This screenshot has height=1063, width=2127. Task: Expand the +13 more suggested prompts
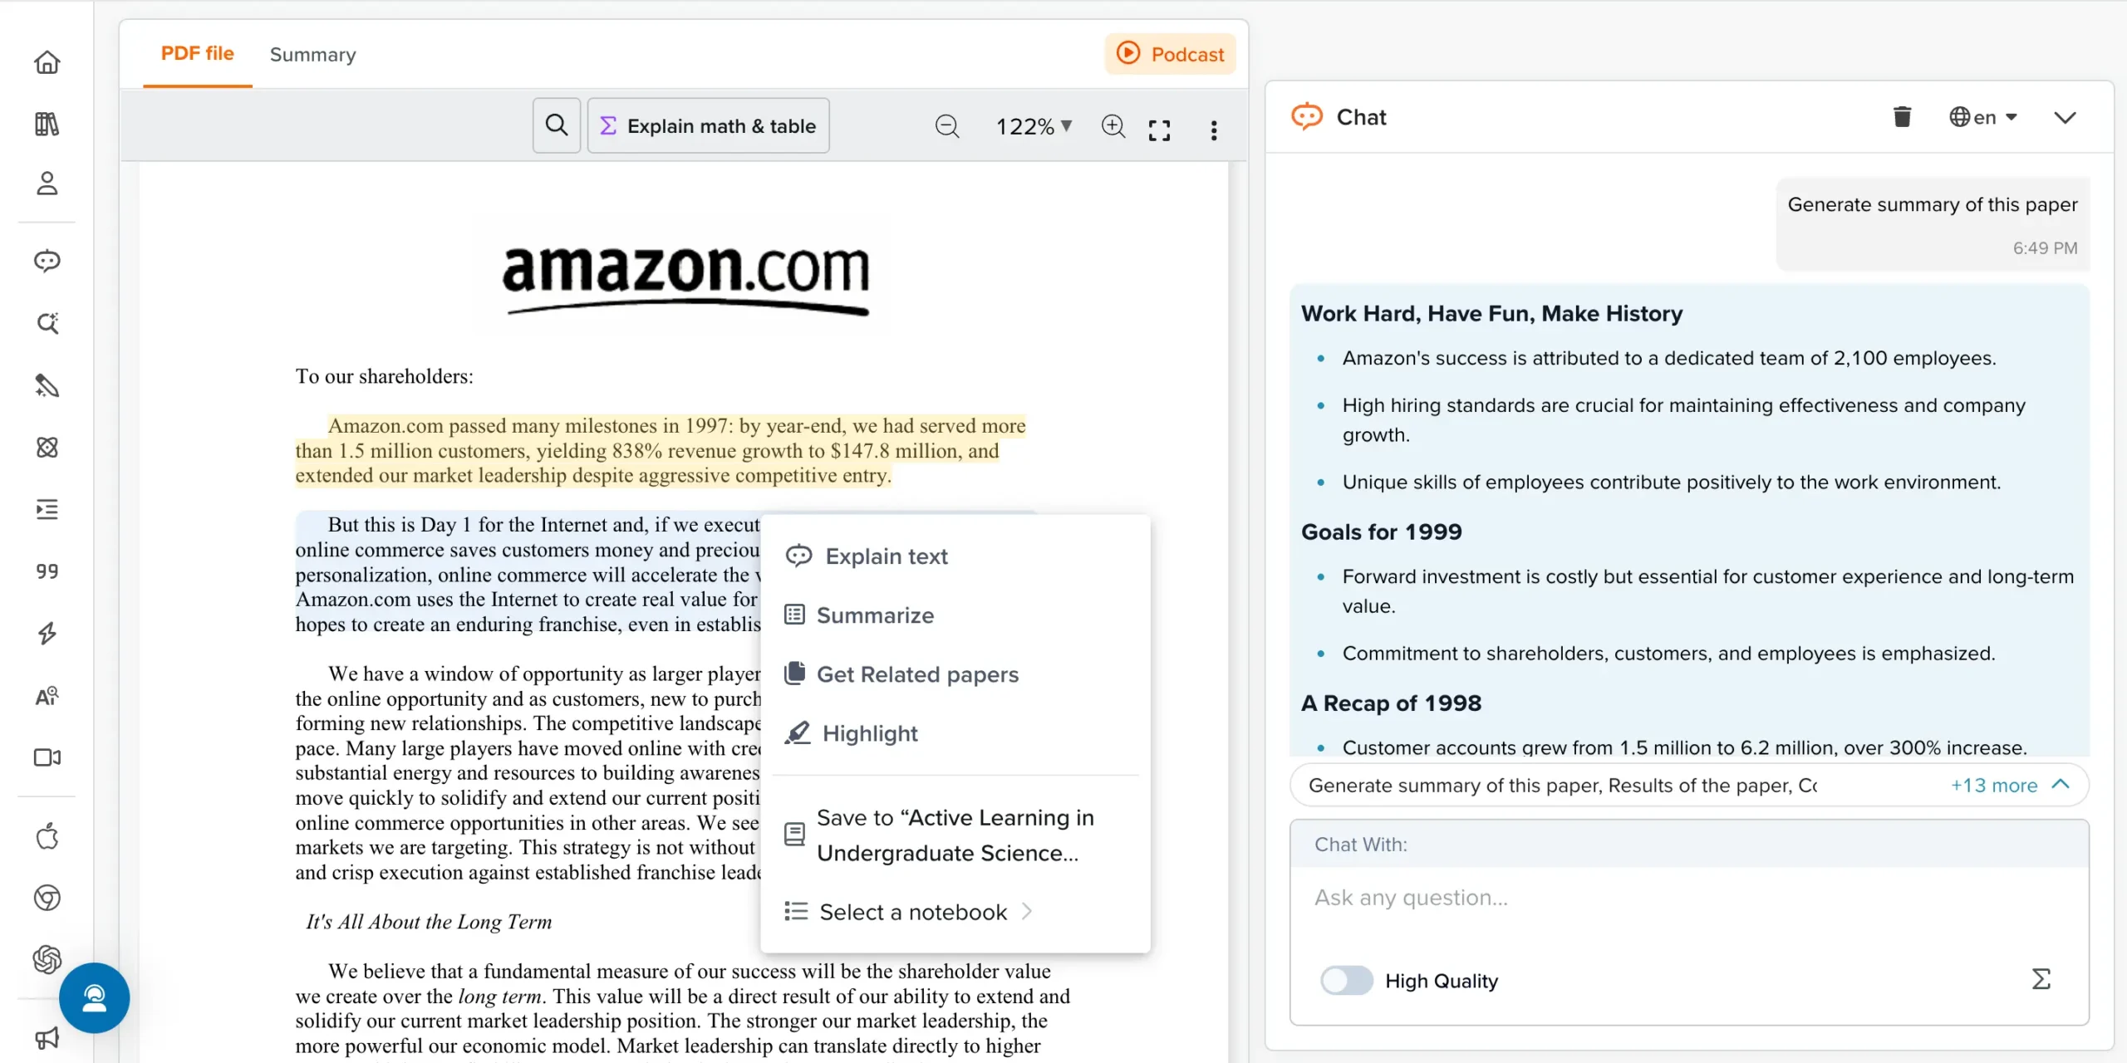2009,785
